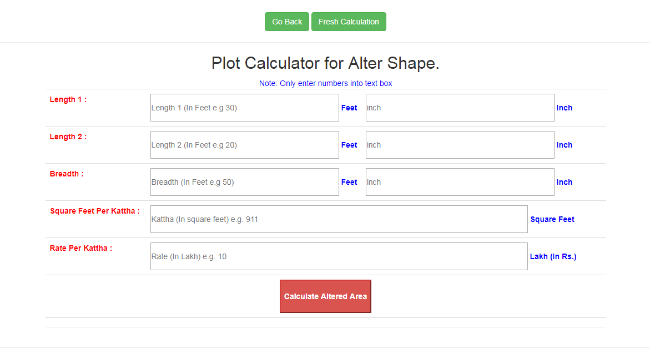This screenshot has width=650, height=349.
Task: Click the Rate Per Kattha label
Action: tap(81, 248)
